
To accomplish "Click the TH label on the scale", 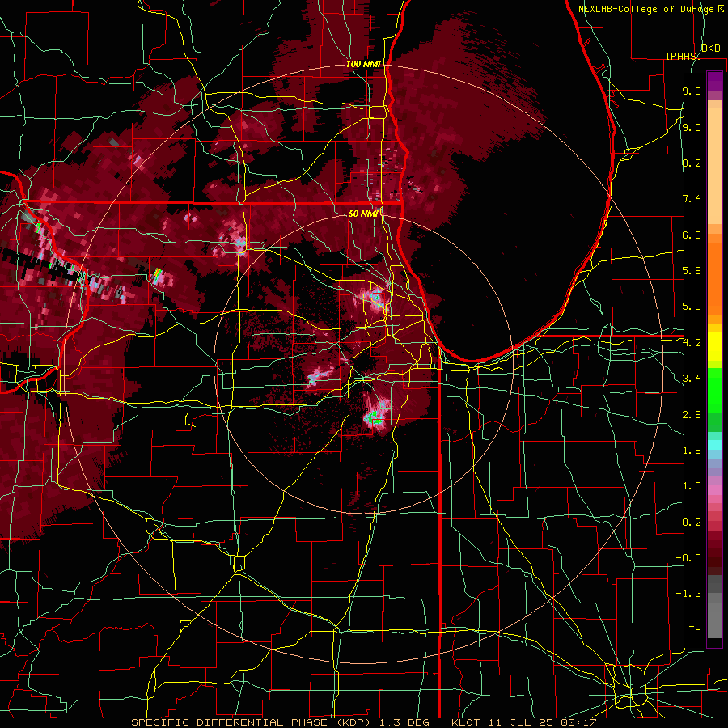I will click(x=695, y=630).
